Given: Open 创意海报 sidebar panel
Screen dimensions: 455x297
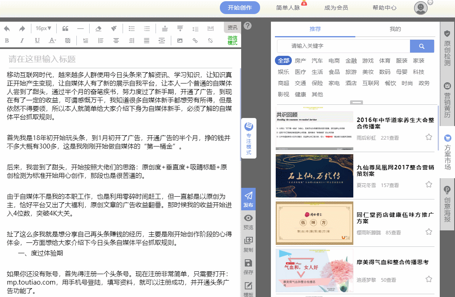Looking at the screenshot, I should 447,204.
